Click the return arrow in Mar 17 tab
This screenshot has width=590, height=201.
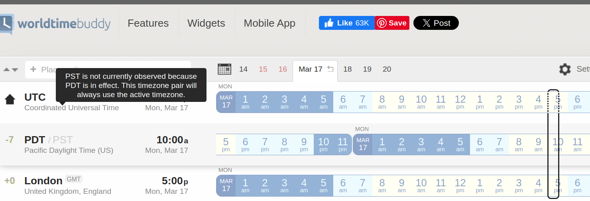[330, 69]
